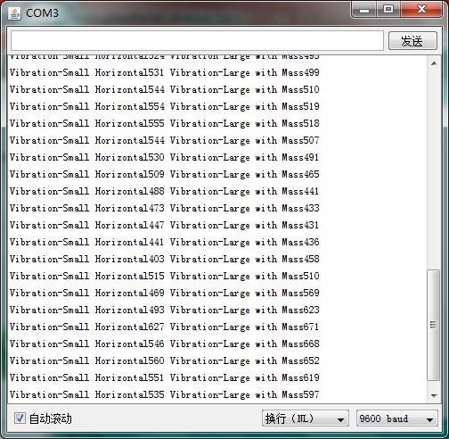Image resolution: width=449 pixels, height=439 pixels.
Task: Click the arrow of the baud rate combo box
Action: pos(429,419)
